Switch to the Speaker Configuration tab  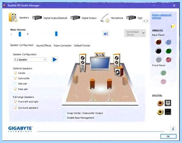pos(22,45)
